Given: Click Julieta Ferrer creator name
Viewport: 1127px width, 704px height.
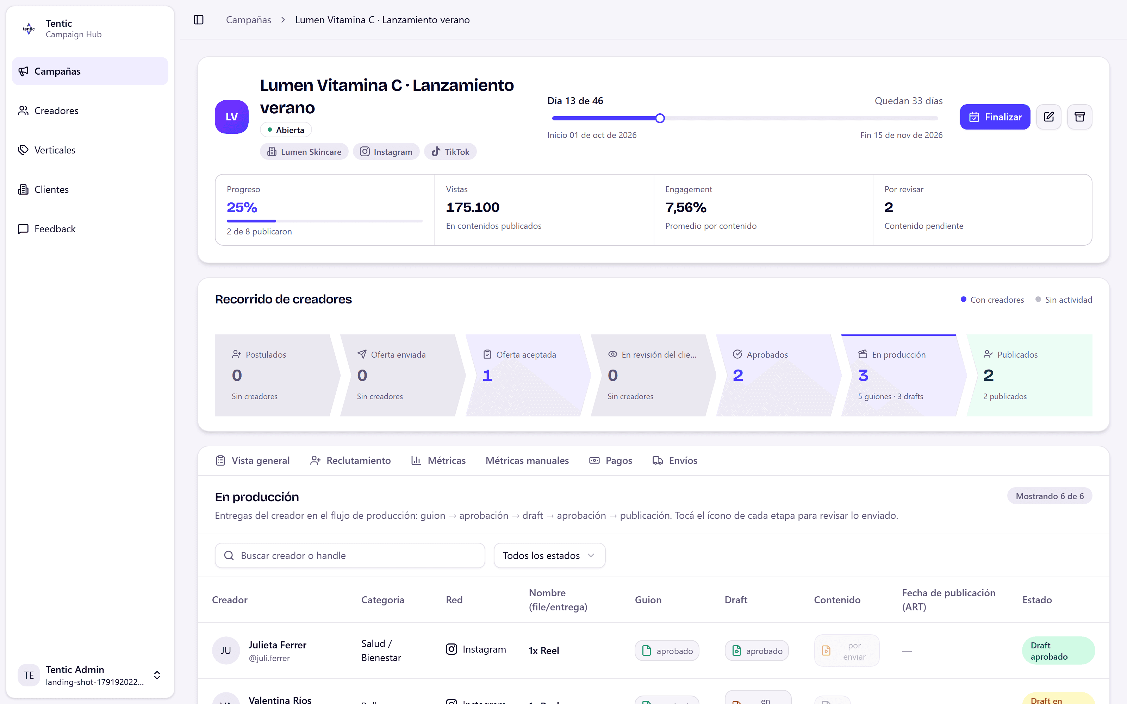Looking at the screenshot, I should (278, 645).
